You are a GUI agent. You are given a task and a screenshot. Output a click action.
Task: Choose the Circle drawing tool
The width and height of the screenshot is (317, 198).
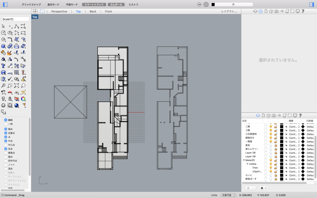pos(3,33)
